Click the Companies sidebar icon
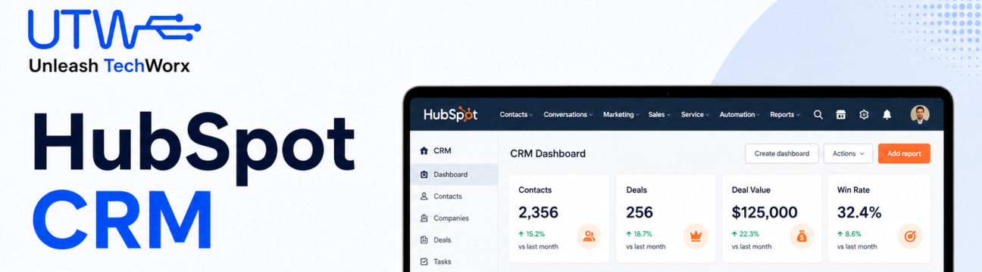The height and width of the screenshot is (272, 982). (x=424, y=218)
